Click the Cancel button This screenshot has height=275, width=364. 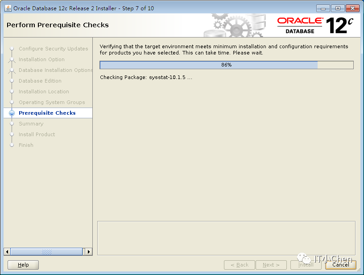pyautogui.click(x=340, y=265)
